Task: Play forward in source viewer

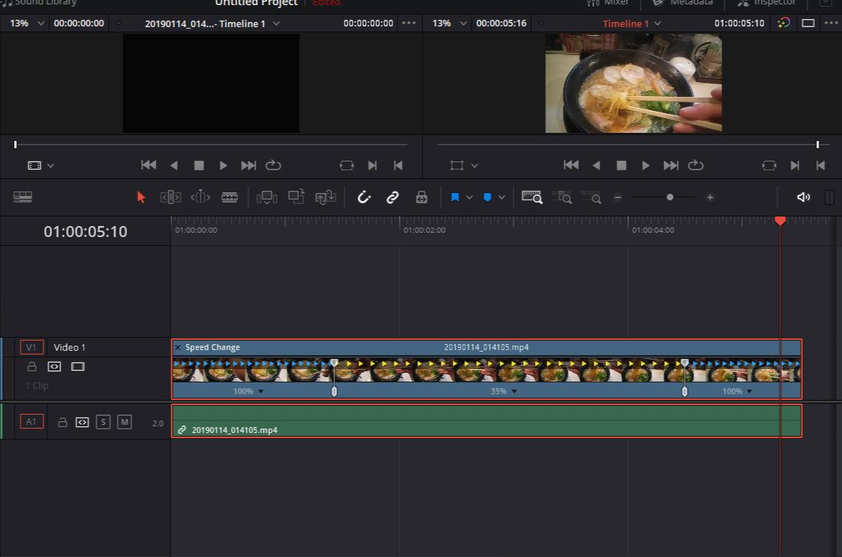Action: [x=223, y=165]
